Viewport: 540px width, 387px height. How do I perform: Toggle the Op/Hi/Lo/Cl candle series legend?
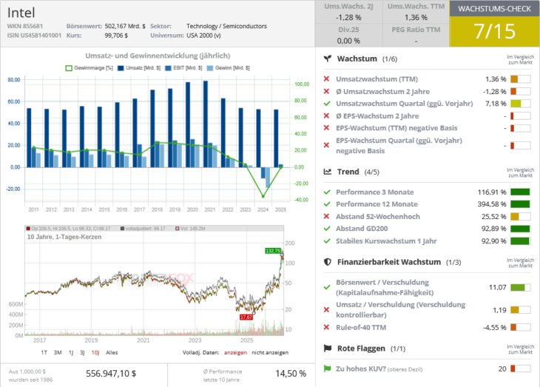69,229
